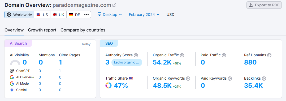Click the ChatGPT logo icon

(12, 71)
